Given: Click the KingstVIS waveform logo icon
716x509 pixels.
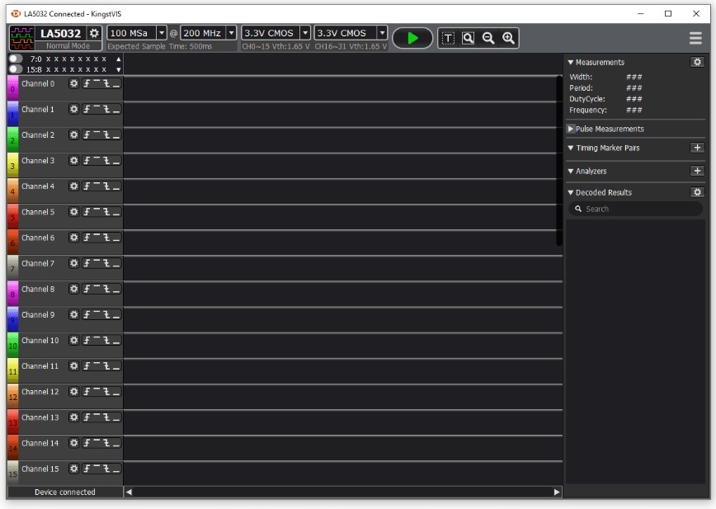Looking at the screenshot, I should [x=22, y=38].
